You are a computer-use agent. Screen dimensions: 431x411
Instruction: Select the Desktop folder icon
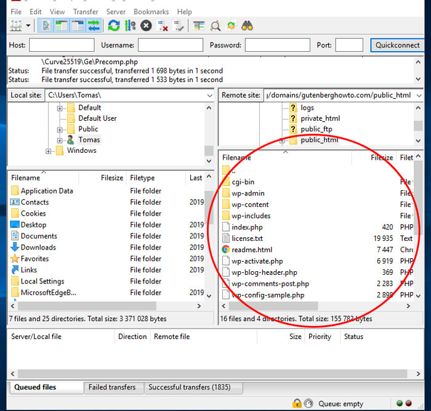[x=15, y=224]
